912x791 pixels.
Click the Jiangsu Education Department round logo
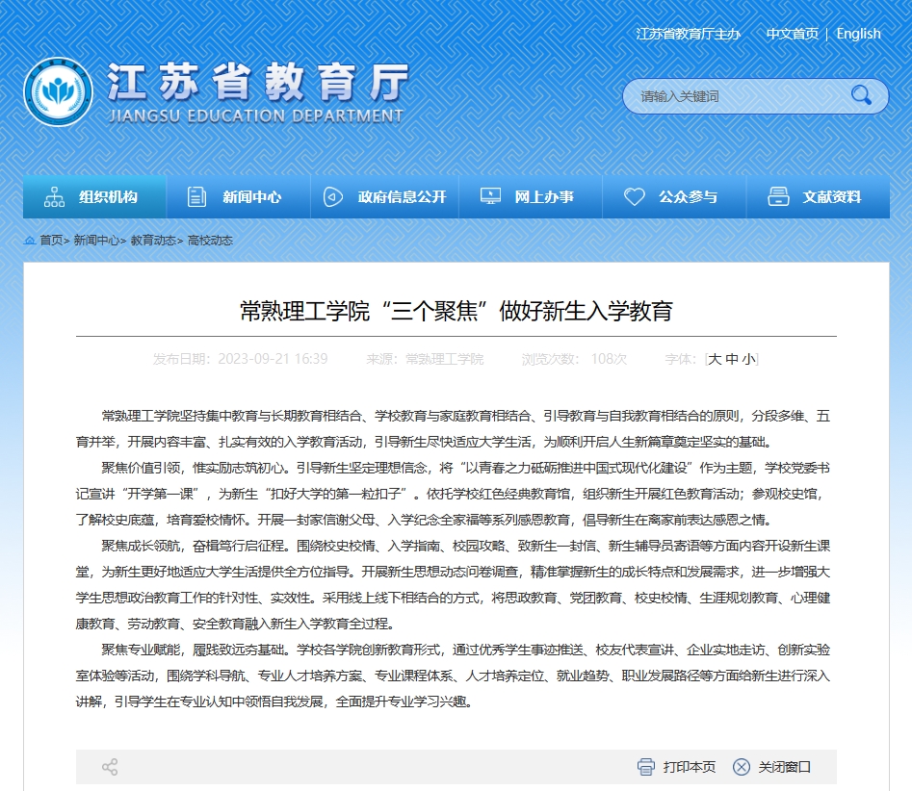coord(58,91)
